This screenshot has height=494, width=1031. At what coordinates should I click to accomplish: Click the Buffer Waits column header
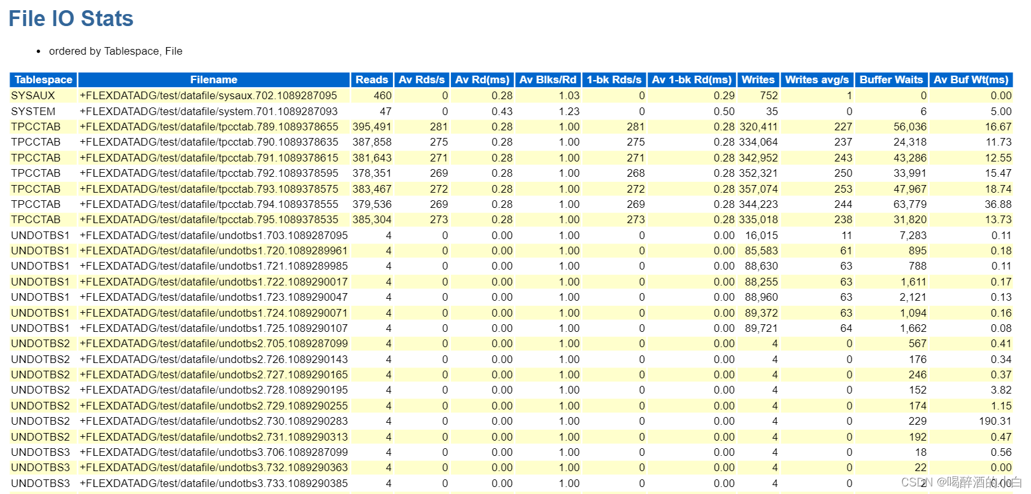tap(891, 79)
